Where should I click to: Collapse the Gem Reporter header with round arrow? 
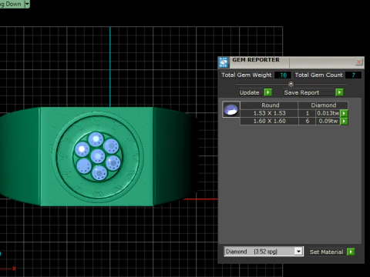pyautogui.click(x=291, y=84)
